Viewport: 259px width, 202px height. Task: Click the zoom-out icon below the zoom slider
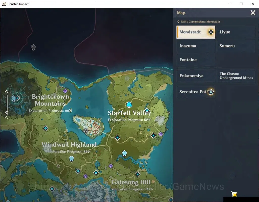(x=7, y=118)
